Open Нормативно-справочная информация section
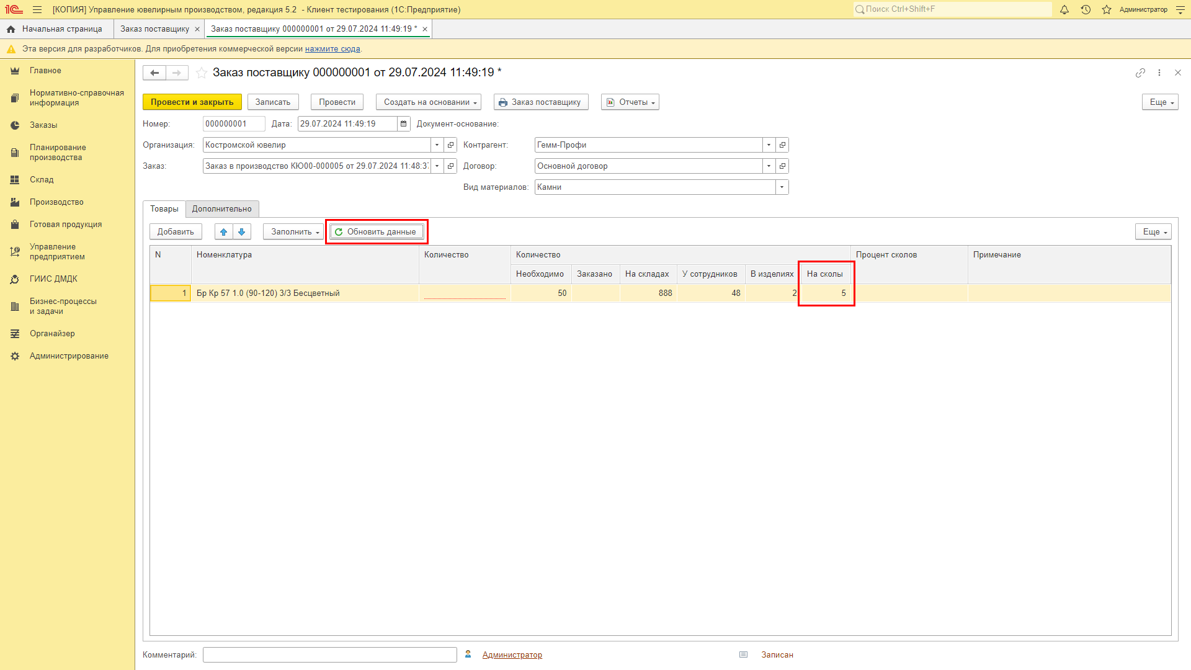Image resolution: width=1191 pixels, height=670 pixels. point(67,98)
